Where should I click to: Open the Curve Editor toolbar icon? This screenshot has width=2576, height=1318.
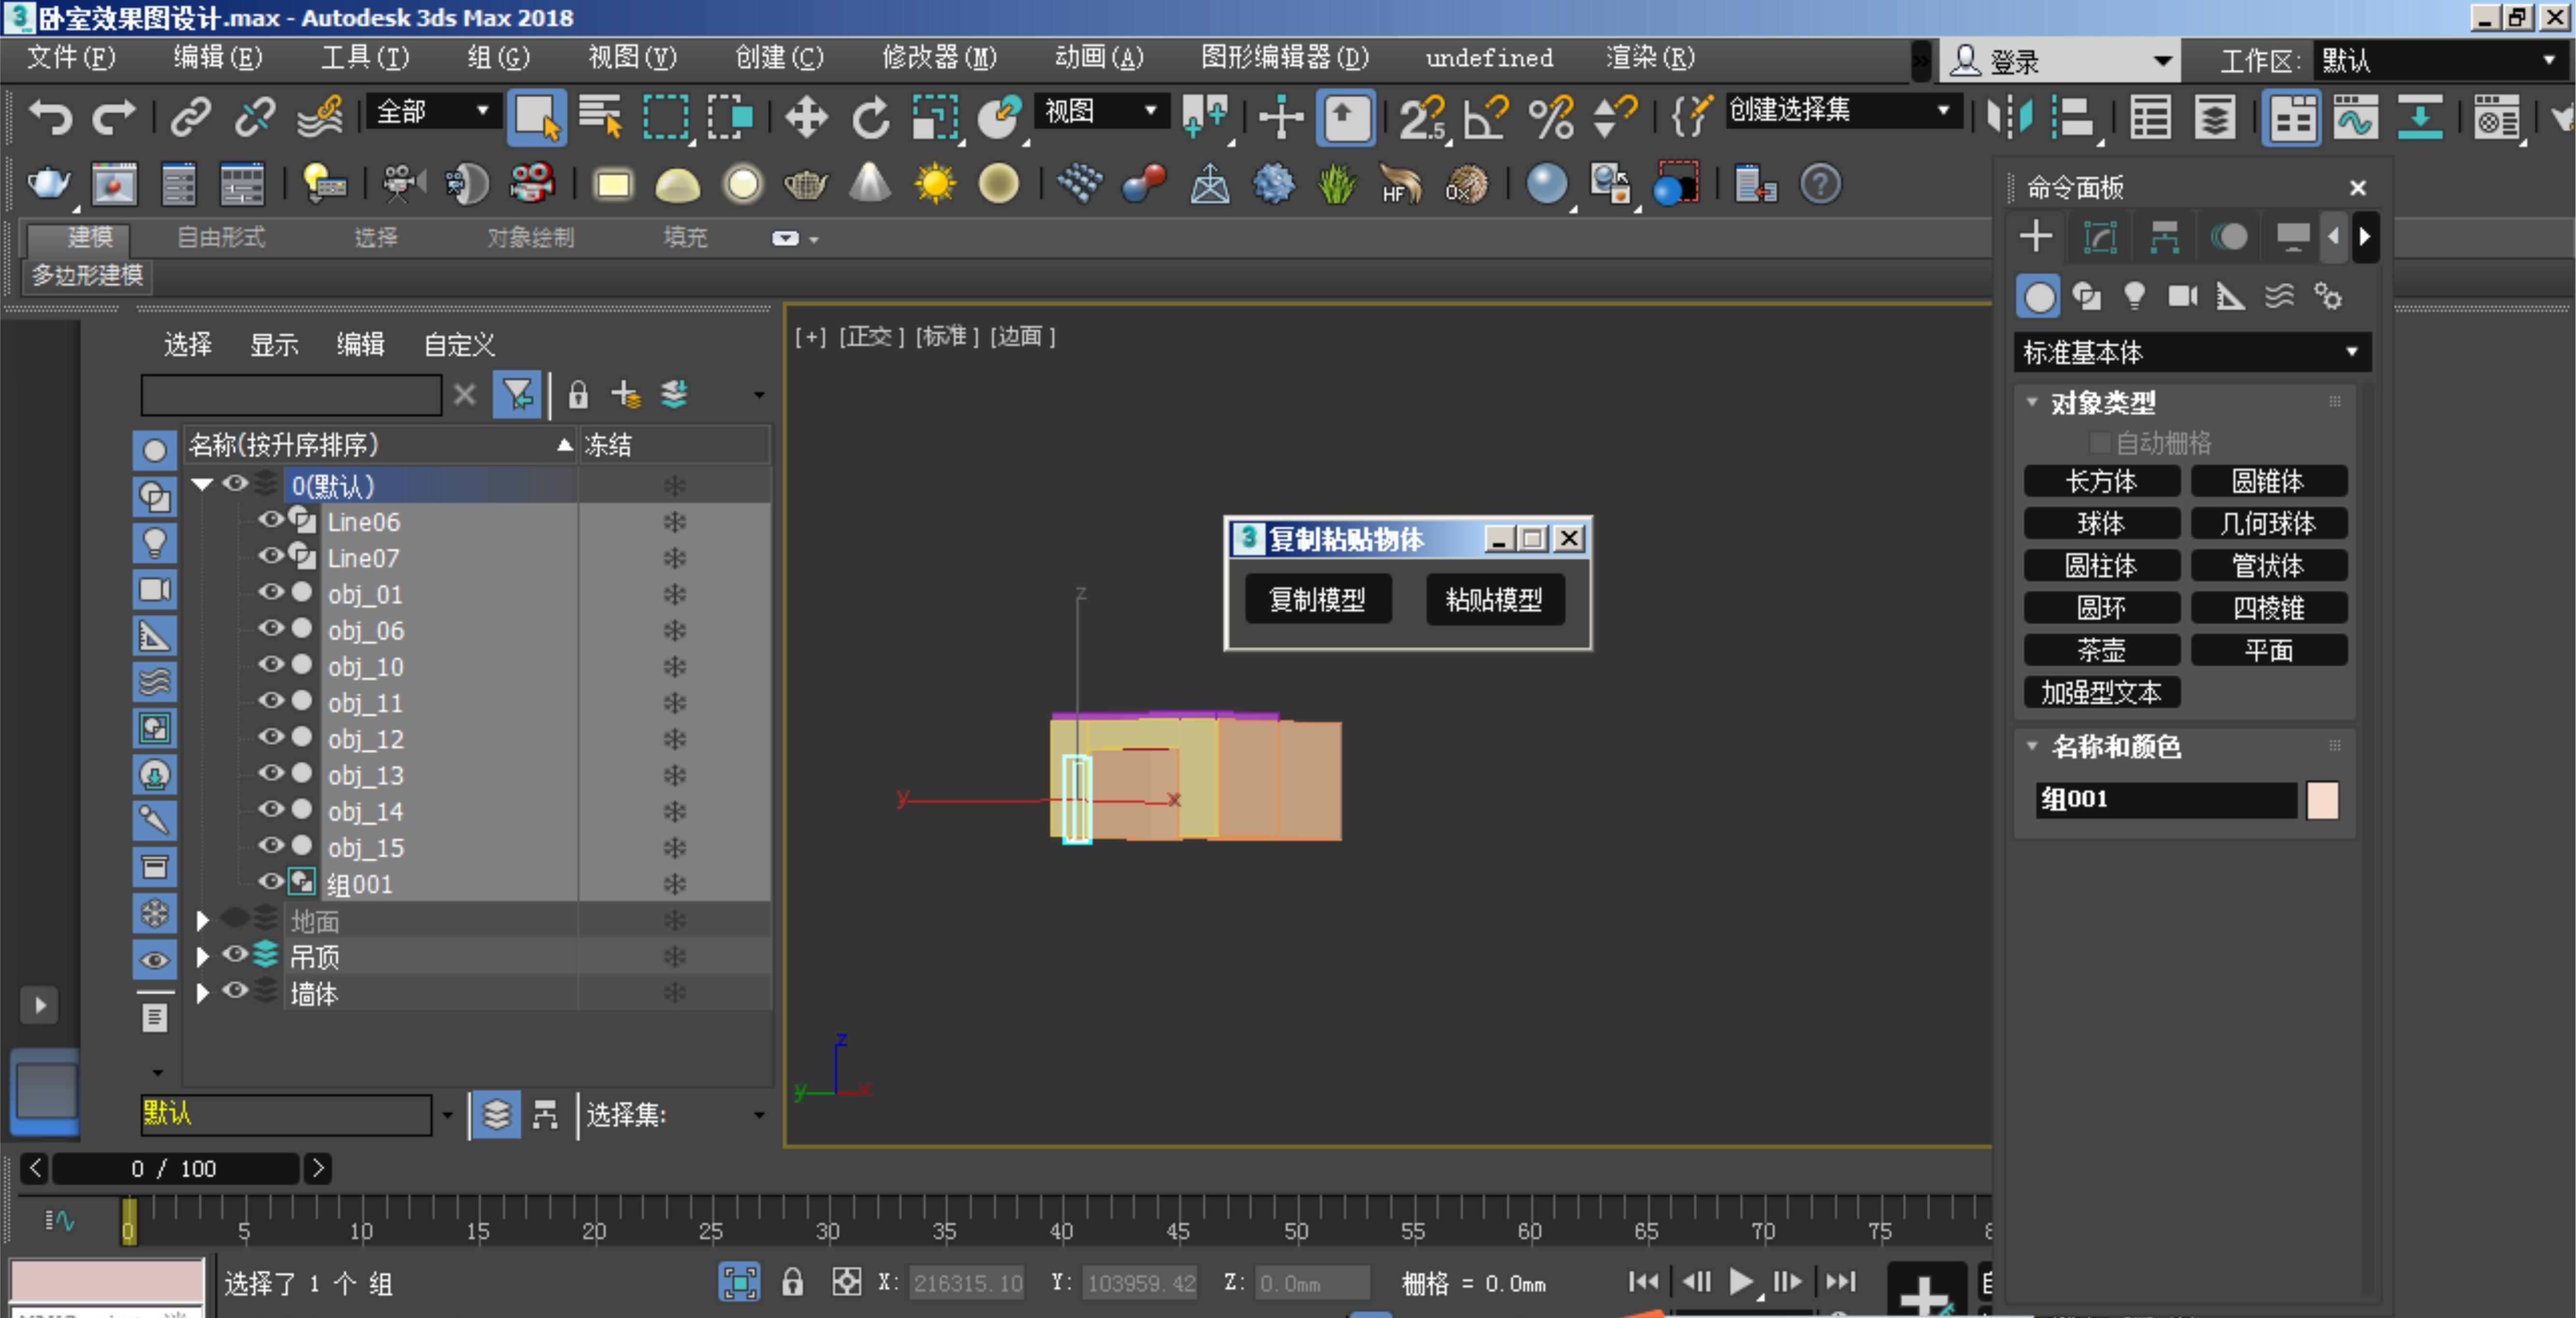point(2355,118)
